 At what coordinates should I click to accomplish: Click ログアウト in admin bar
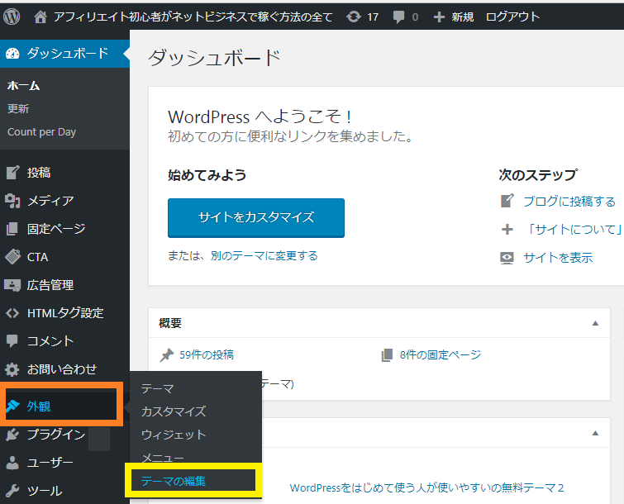click(x=512, y=17)
